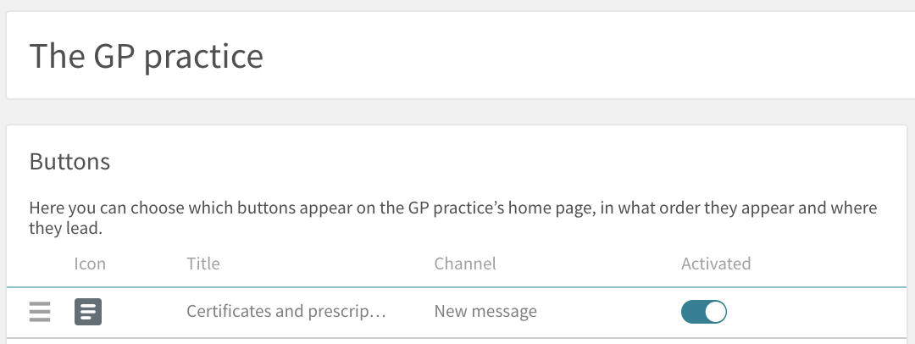Click the document icon for Certificates button

tap(88, 312)
